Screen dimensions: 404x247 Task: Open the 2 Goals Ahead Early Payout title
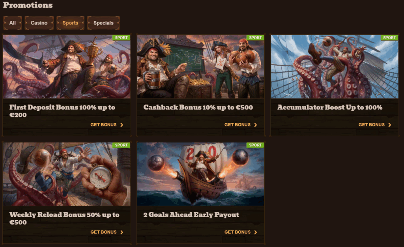(x=191, y=215)
